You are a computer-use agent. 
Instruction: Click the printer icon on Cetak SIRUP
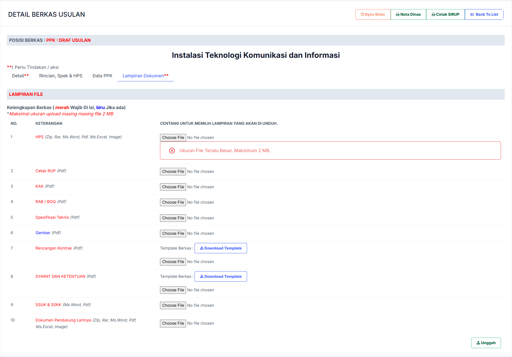(x=433, y=14)
